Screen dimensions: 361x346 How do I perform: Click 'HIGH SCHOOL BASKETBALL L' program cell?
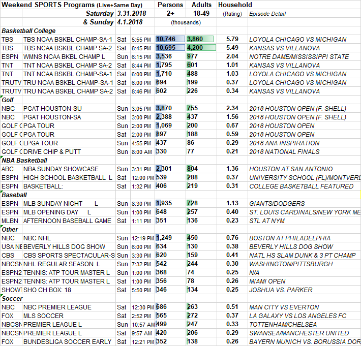[68, 178]
